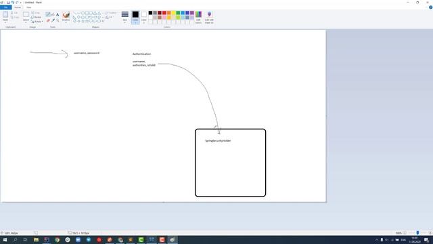This screenshot has width=433, height=244.
Task: Click the 'username, password' text on canvas
Action: point(87,53)
